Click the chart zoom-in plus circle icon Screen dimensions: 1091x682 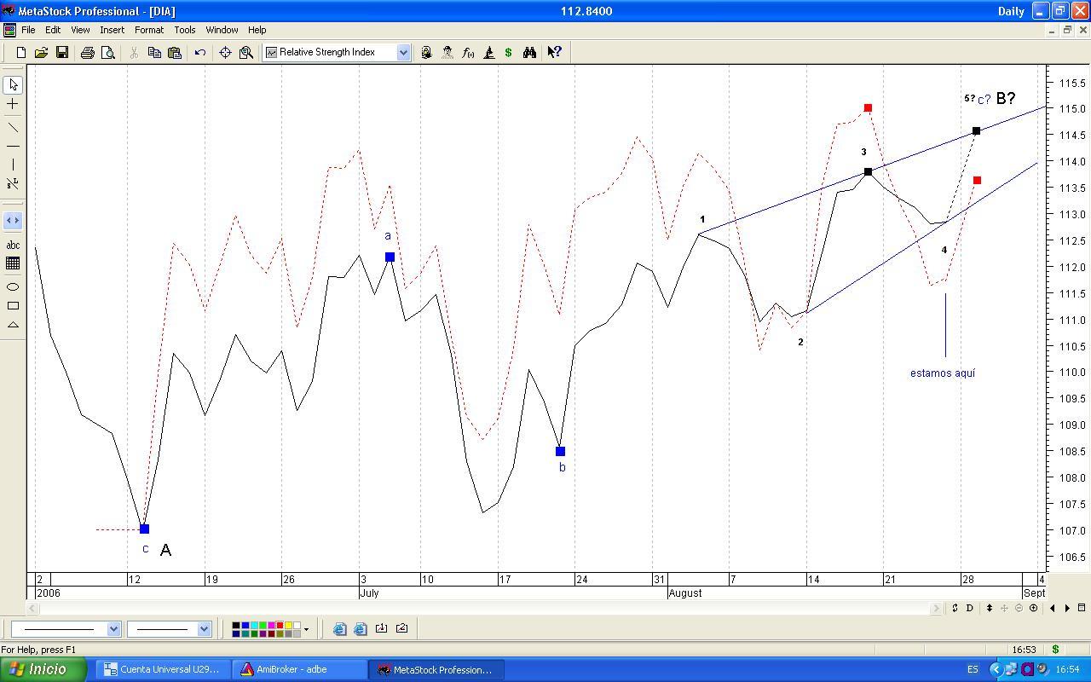pos(1033,608)
